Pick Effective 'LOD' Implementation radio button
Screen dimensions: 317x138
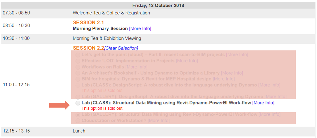(78, 61)
